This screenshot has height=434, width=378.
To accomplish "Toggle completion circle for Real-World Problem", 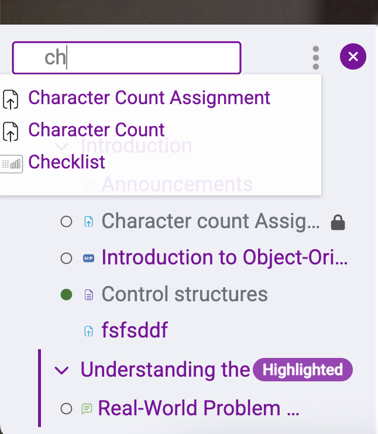I will tap(67, 408).
